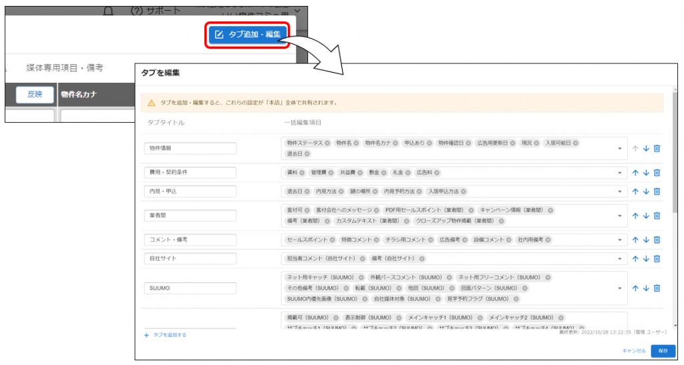The image size is (684, 365).
Task: Expand the コメント・備考 items dropdown
Action: 619,240
